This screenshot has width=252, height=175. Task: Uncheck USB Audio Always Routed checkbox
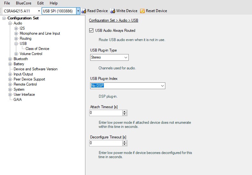[92, 31]
